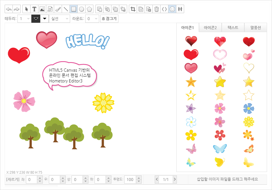This screenshot has height=190, width=272.
Task: Click the document link icon
Action: (50, 9)
